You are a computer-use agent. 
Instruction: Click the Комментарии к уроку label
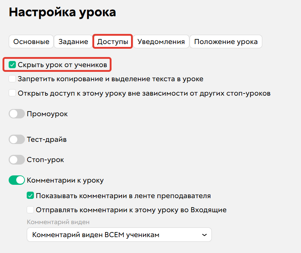click(65, 180)
